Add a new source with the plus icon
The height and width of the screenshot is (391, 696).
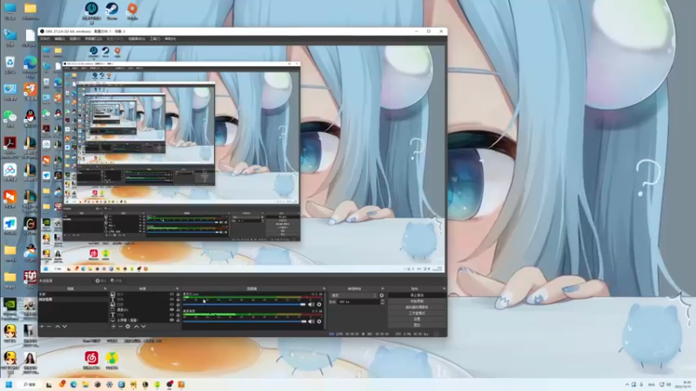tap(114, 327)
